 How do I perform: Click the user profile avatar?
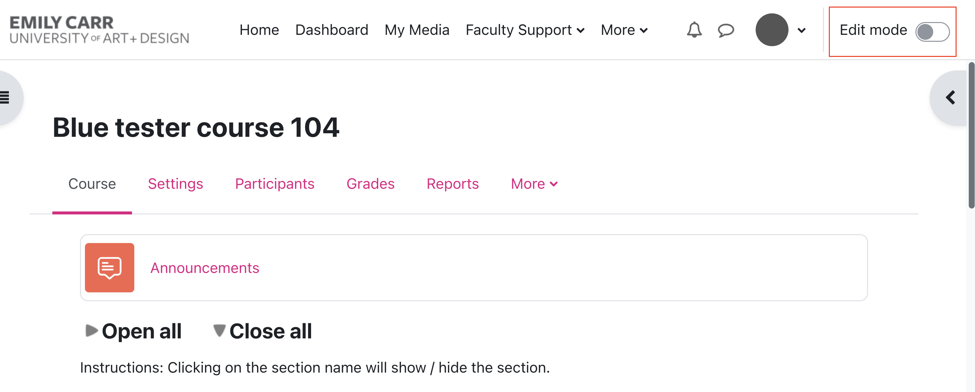pyautogui.click(x=772, y=30)
